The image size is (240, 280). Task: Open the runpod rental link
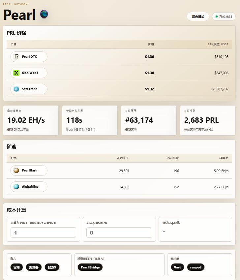[x=195, y=267]
